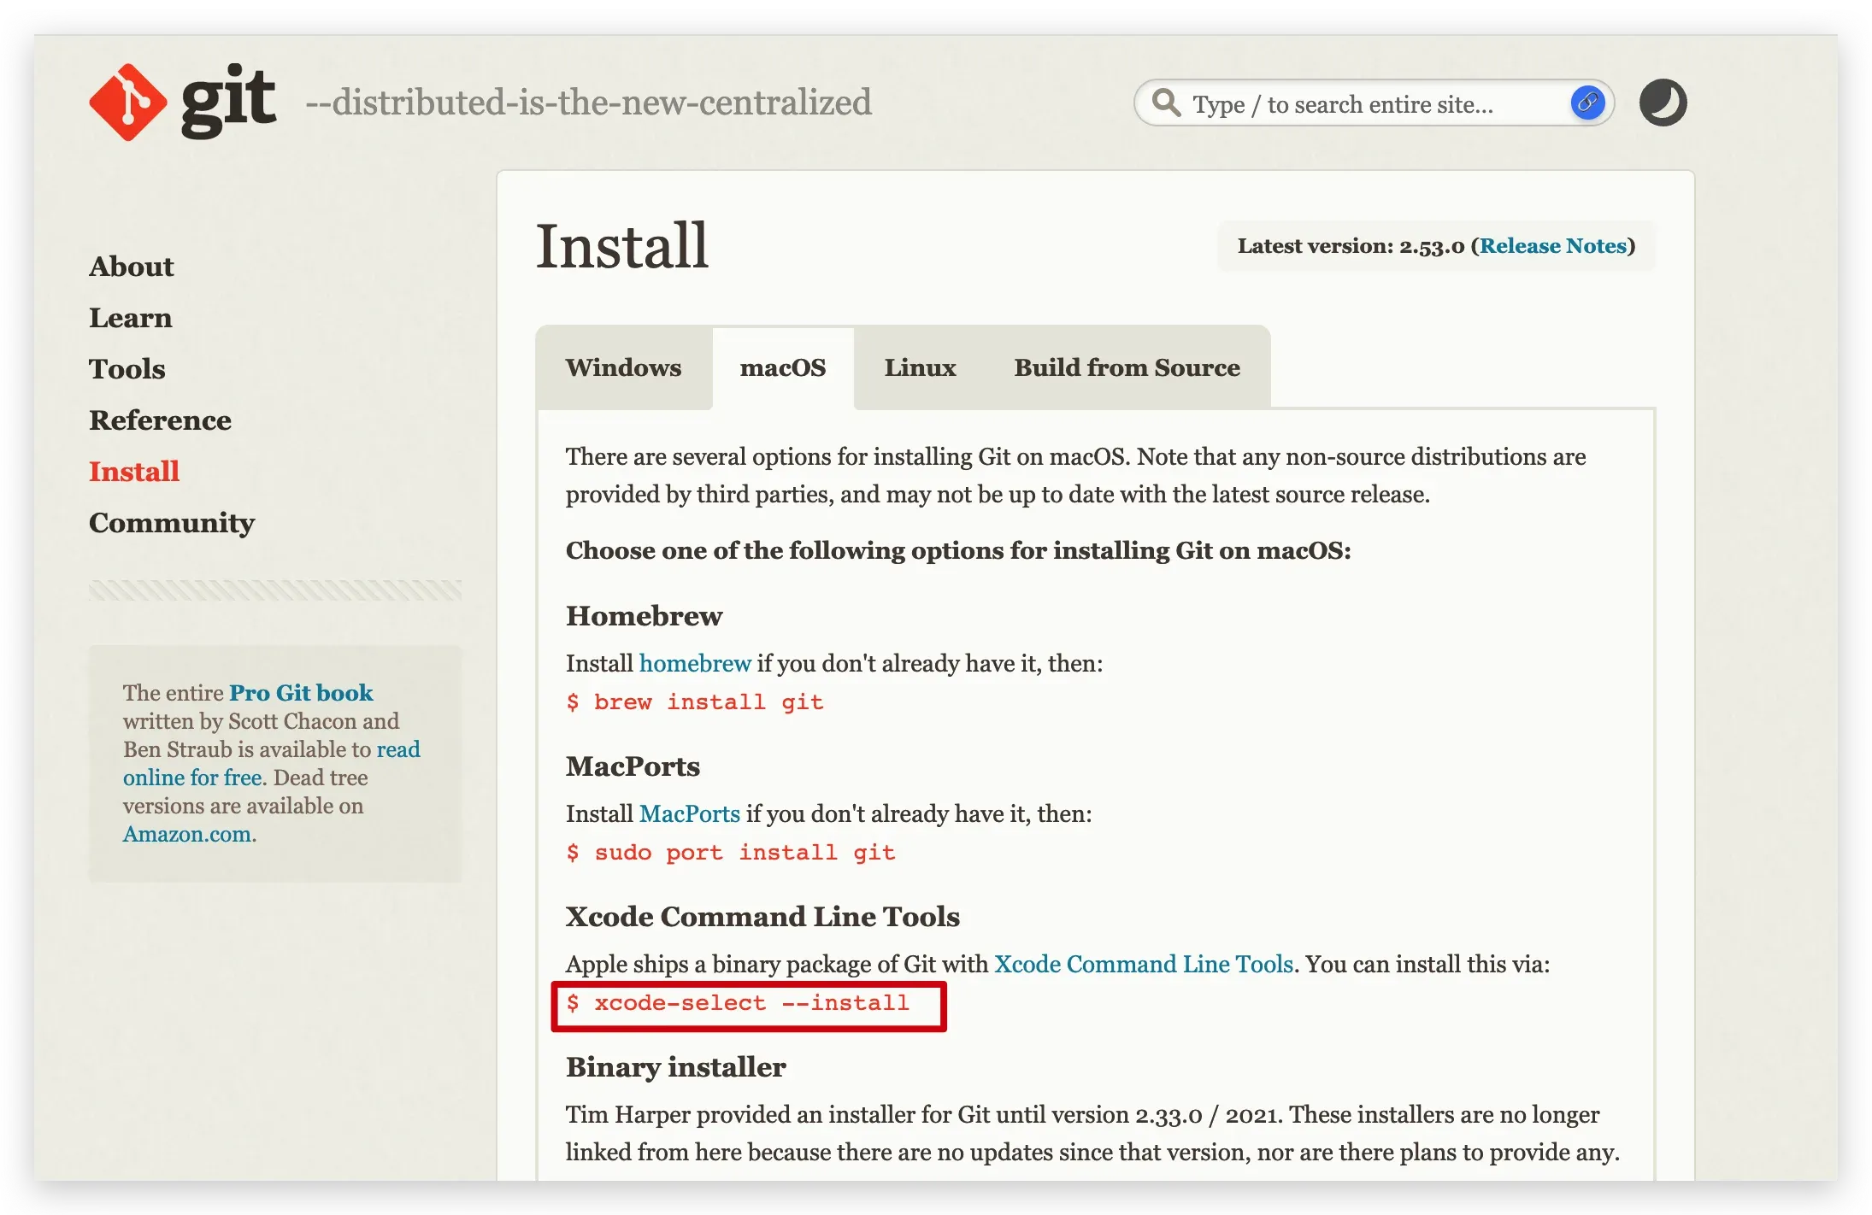Click the Binary installer heading
Screen dimensions: 1872x1215
pyautogui.click(x=676, y=1067)
